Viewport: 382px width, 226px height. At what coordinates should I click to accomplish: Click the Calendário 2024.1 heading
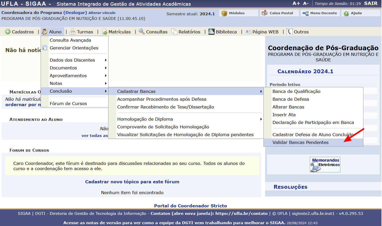(305, 71)
